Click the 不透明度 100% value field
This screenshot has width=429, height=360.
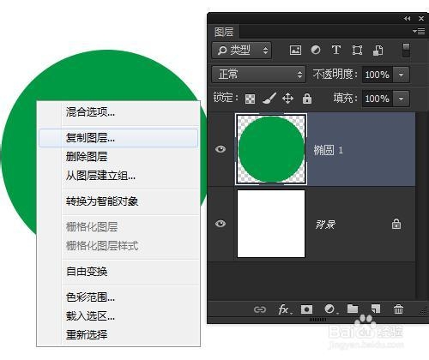click(377, 75)
